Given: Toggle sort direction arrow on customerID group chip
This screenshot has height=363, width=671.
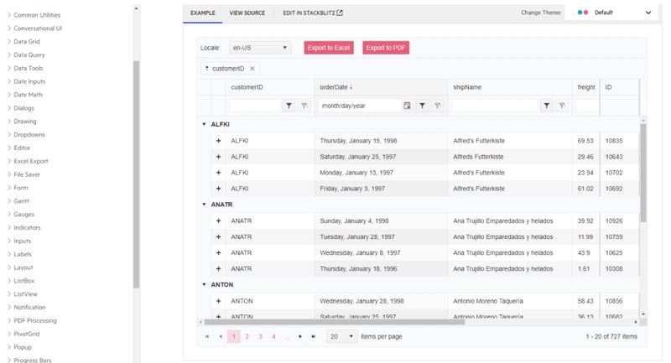Looking at the screenshot, I should click(207, 69).
